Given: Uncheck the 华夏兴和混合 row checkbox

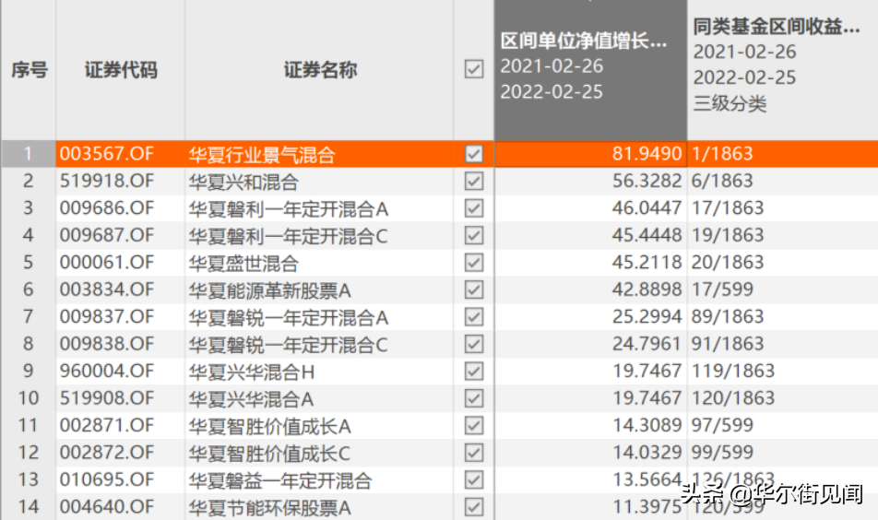Looking at the screenshot, I should tap(474, 181).
